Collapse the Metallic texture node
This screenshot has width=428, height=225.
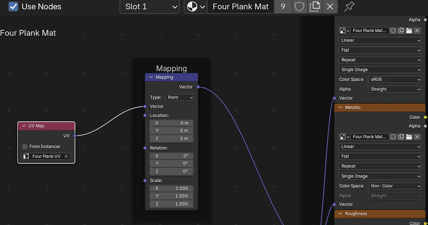340,108
